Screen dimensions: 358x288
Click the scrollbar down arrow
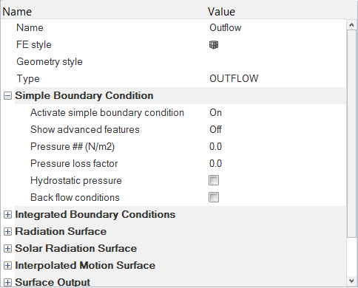coord(352,281)
